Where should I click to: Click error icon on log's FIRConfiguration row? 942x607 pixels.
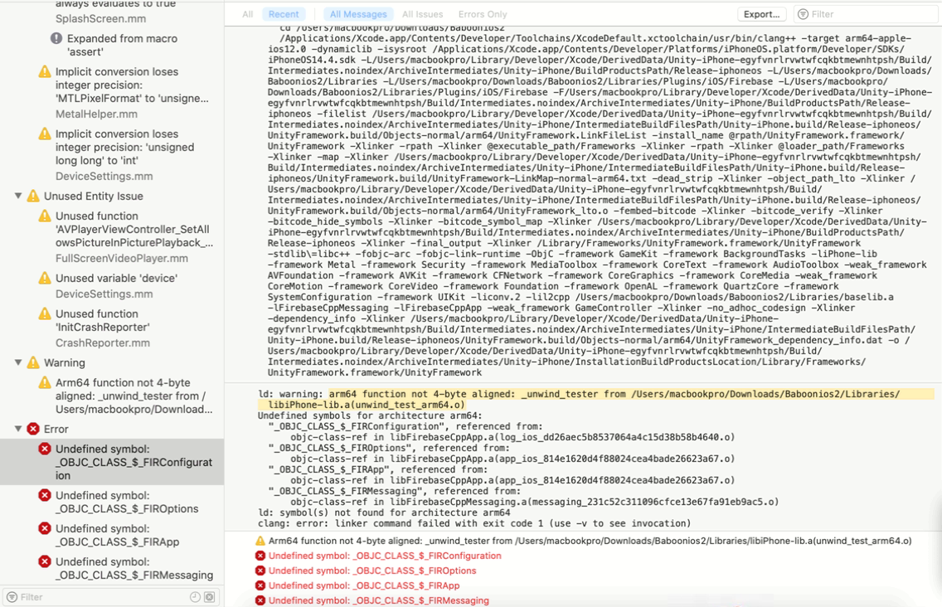[x=260, y=556]
